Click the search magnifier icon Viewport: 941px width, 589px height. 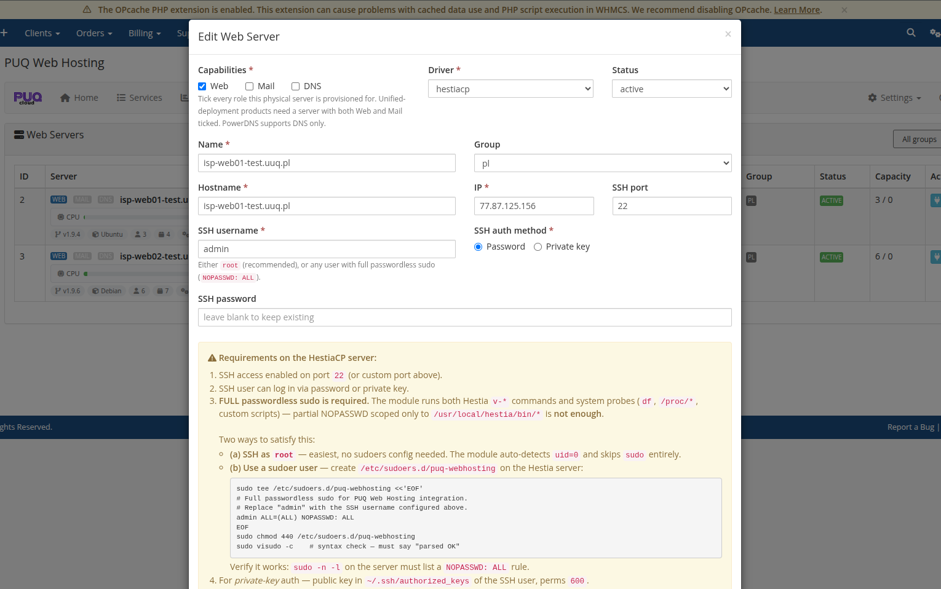911,33
